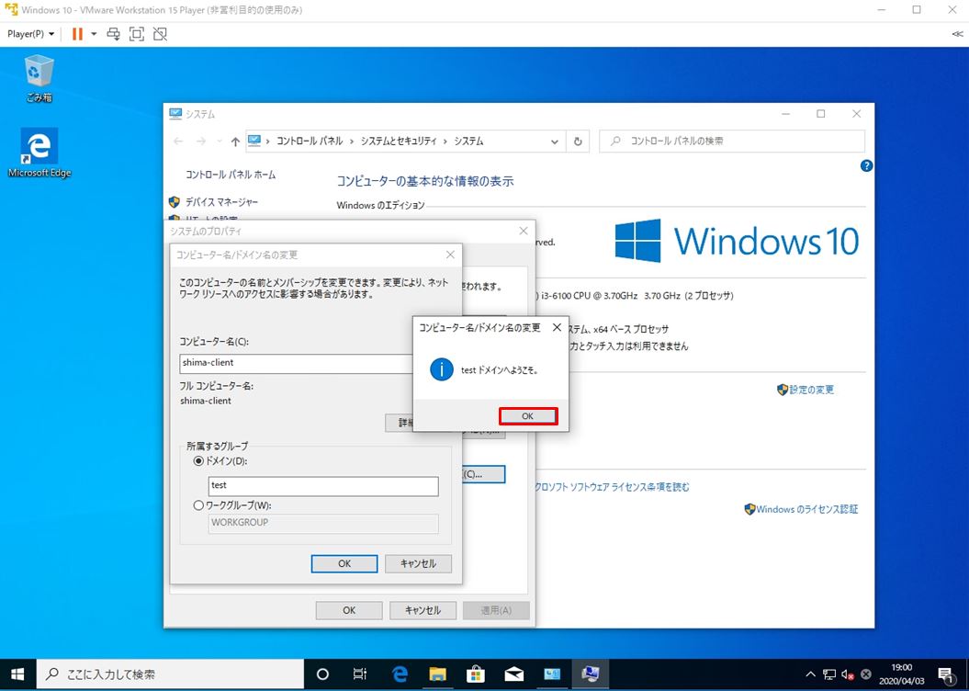Open the dropdown arrow beside the pause icon
This screenshot has width=969, height=691.
click(94, 34)
